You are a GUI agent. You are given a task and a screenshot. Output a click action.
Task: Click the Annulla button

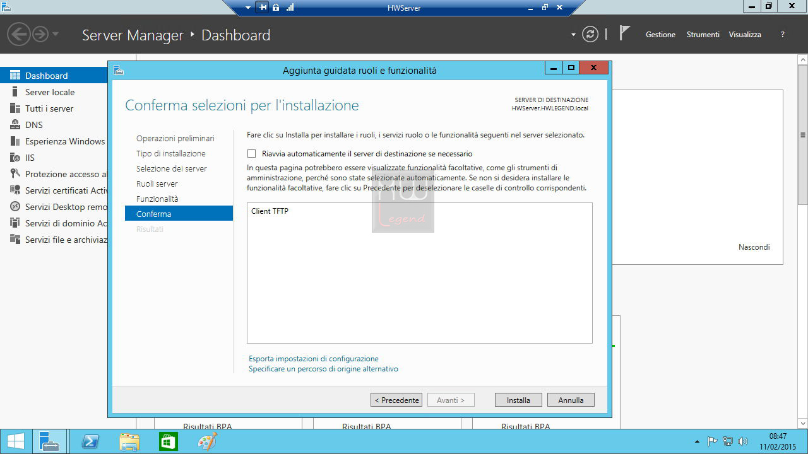pos(571,400)
